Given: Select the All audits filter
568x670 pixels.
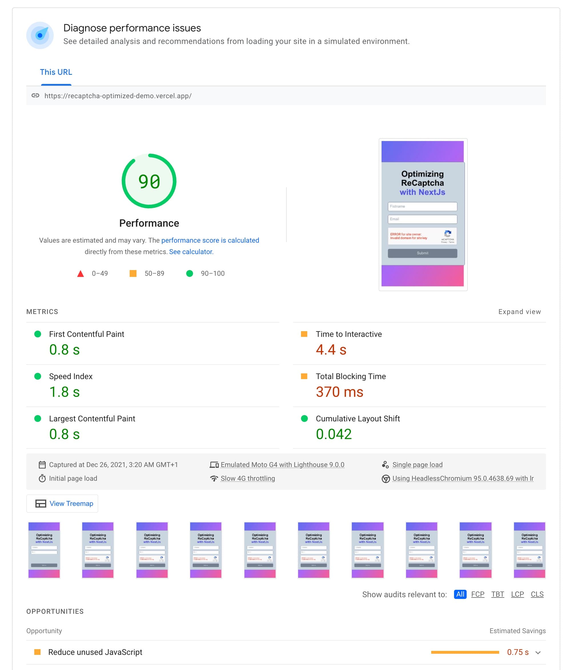Looking at the screenshot, I should (460, 594).
